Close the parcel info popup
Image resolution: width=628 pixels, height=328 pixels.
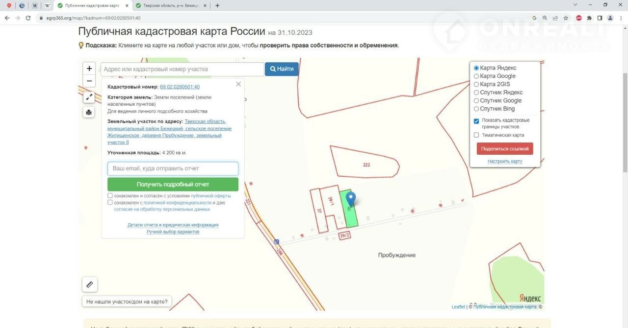click(238, 84)
